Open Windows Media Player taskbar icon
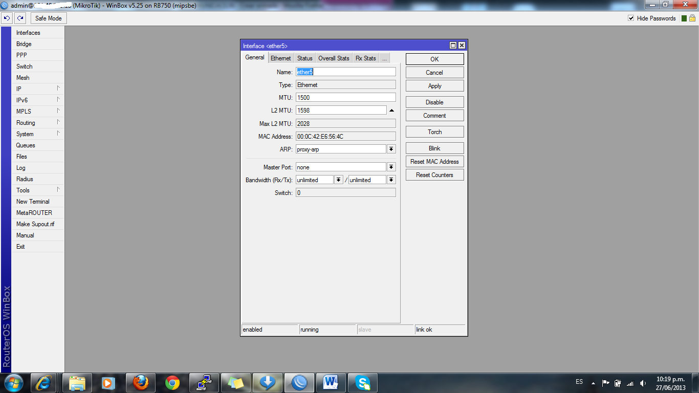The image size is (699, 393). pyautogui.click(x=108, y=383)
